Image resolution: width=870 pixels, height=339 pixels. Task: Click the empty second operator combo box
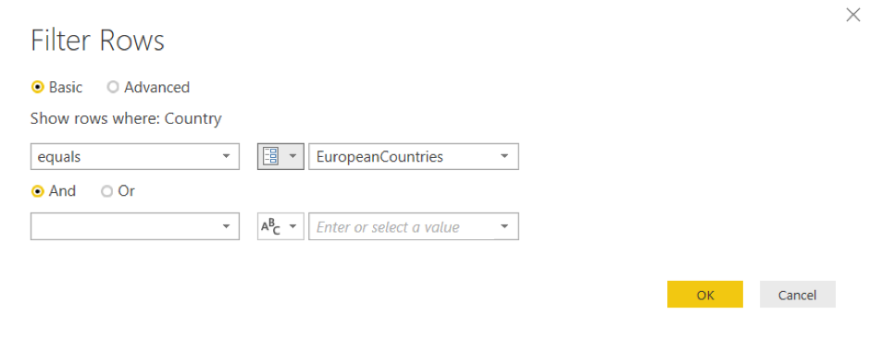coord(135,226)
